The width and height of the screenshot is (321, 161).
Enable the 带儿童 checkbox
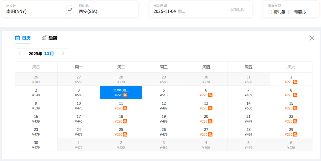click(x=270, y=12)
